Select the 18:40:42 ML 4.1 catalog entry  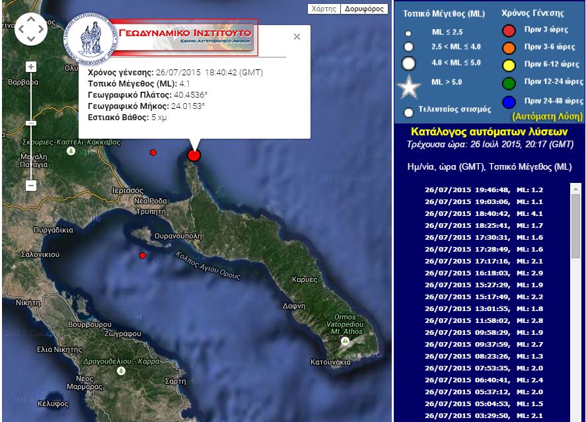pos(484,213)
